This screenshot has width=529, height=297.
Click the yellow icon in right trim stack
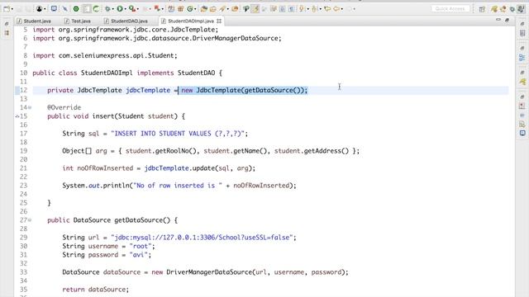pos(522,82)
